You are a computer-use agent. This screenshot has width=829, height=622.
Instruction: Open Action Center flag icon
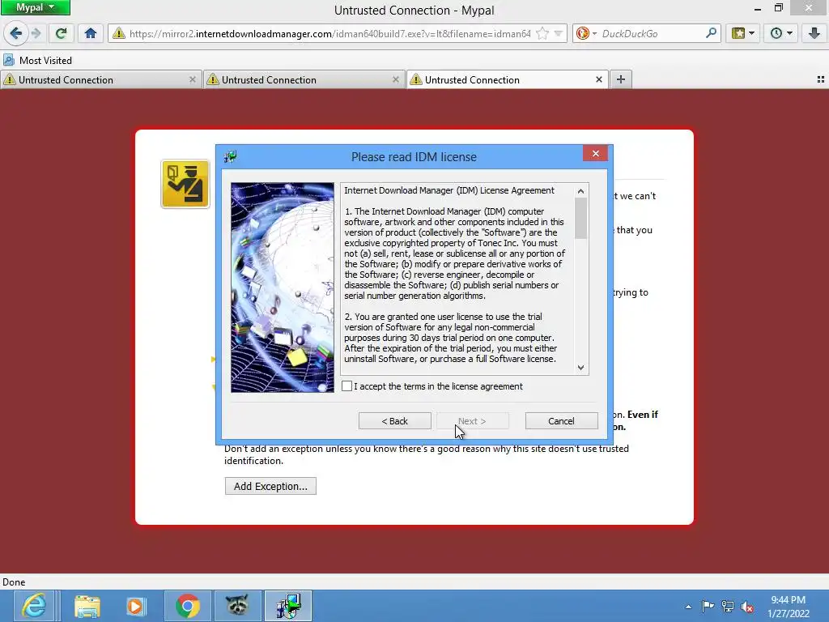pyautogui.click(x=708, y=607)
